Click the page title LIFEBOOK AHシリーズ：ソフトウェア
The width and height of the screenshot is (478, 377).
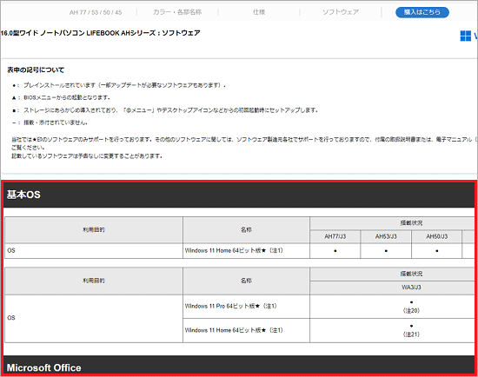click(100, 33)
